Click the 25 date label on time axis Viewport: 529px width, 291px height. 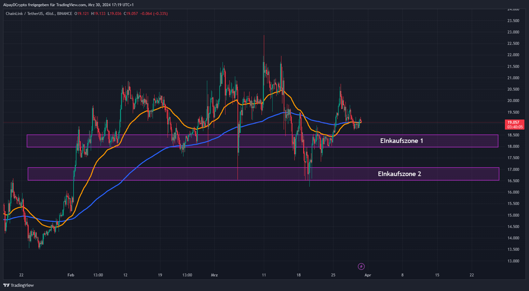tap(333, 275)
